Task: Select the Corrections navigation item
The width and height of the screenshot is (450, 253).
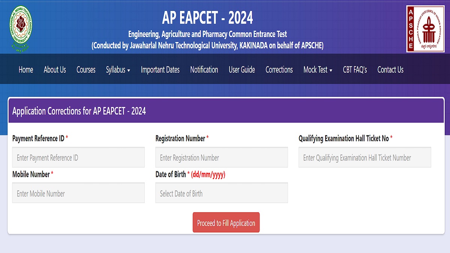Action: (279, 70)
